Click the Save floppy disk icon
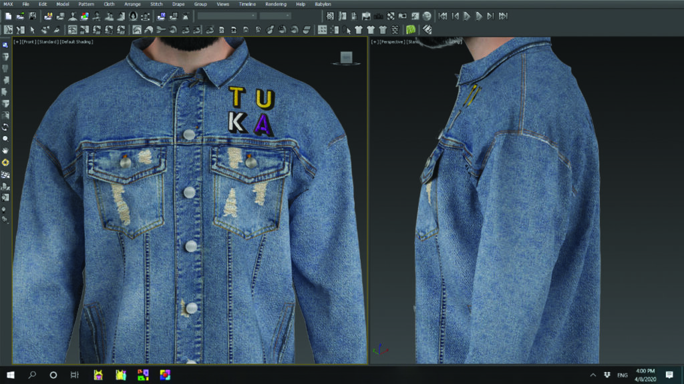The width and height of the screenshot is (684, 384). pyautogui.click(x=32, y=16)
